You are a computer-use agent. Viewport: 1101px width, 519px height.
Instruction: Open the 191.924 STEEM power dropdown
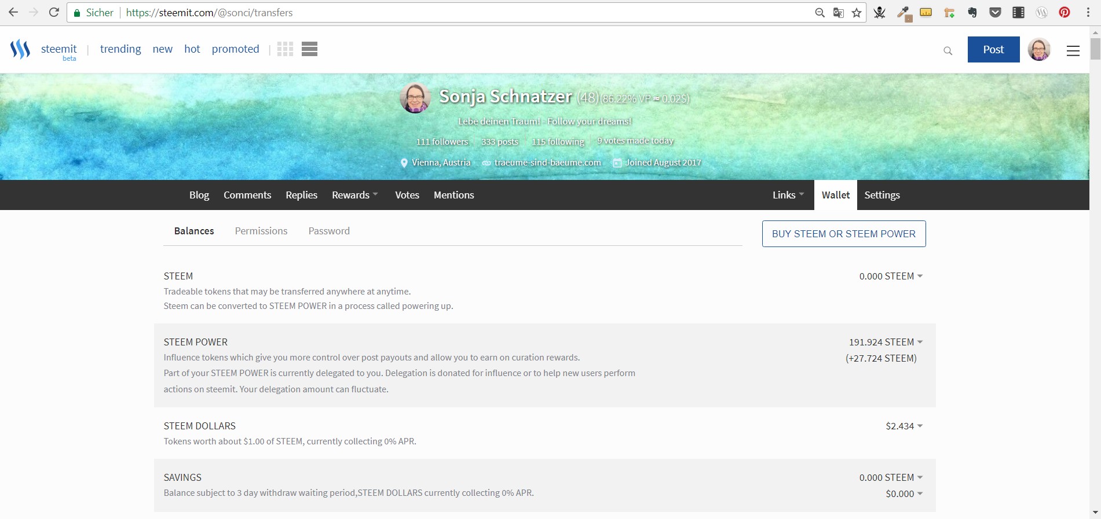[886, 342]
